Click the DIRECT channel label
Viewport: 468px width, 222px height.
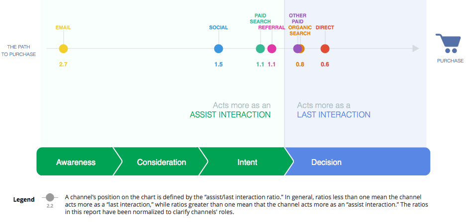point(325,28)
